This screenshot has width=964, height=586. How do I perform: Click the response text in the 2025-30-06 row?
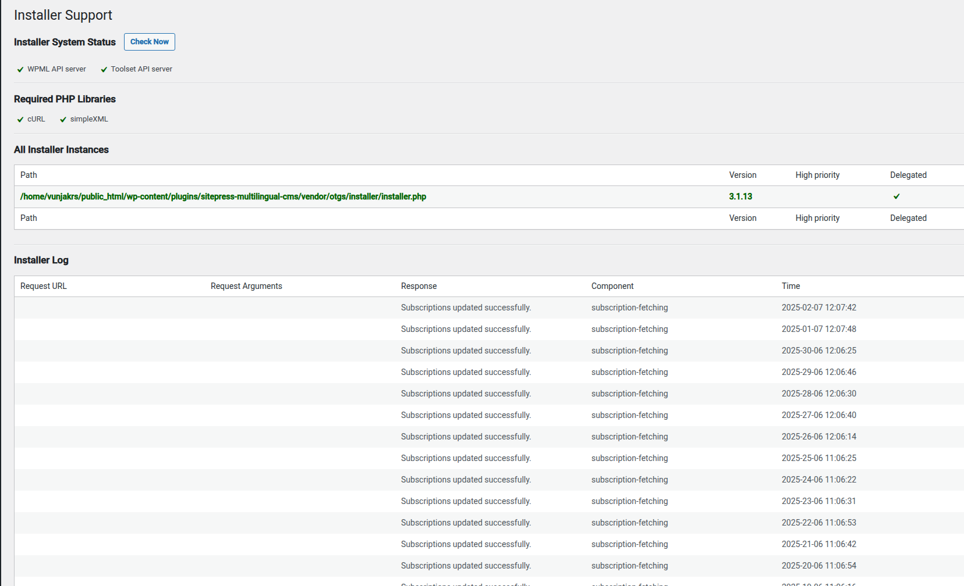[x=466, y=351]
